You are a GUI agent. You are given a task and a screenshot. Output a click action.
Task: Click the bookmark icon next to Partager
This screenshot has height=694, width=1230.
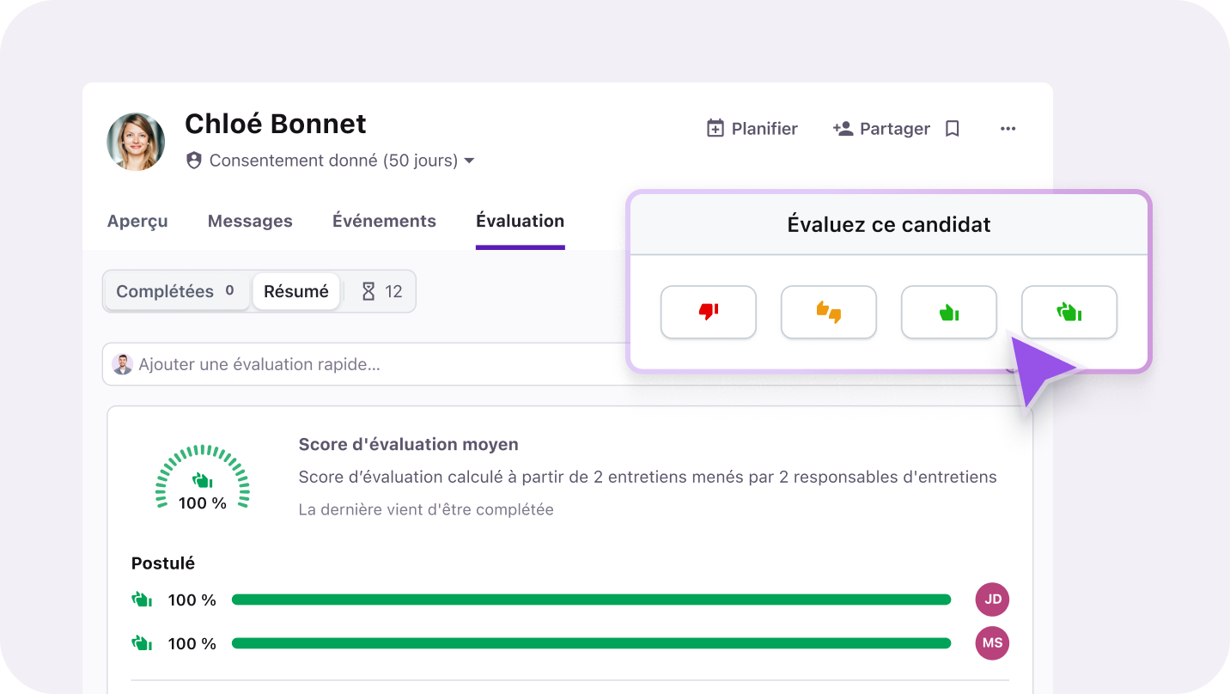point(952,128)
